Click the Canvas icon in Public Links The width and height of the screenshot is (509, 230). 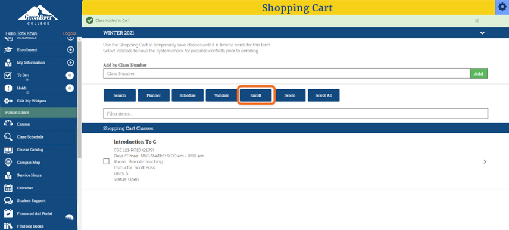(x=8, y=124)
